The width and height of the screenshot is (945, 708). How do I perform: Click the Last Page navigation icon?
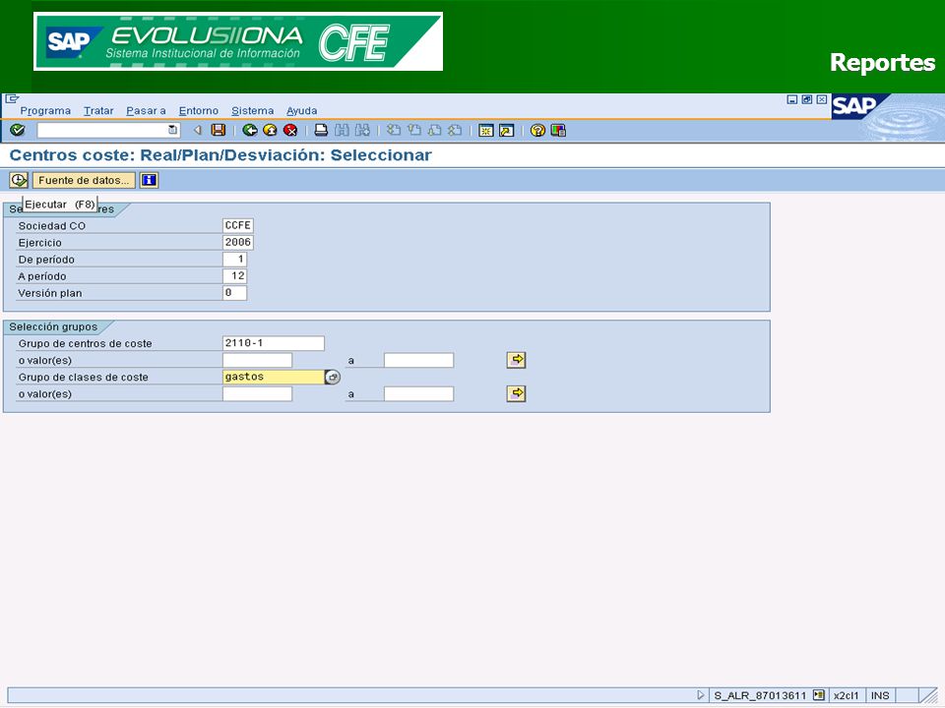pyautogui.click(x=455, y=130)
